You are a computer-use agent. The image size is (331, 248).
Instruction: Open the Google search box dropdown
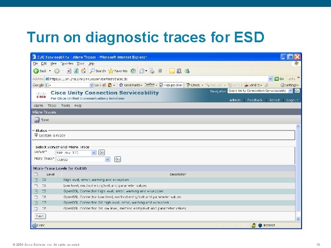tap(91, 85)
